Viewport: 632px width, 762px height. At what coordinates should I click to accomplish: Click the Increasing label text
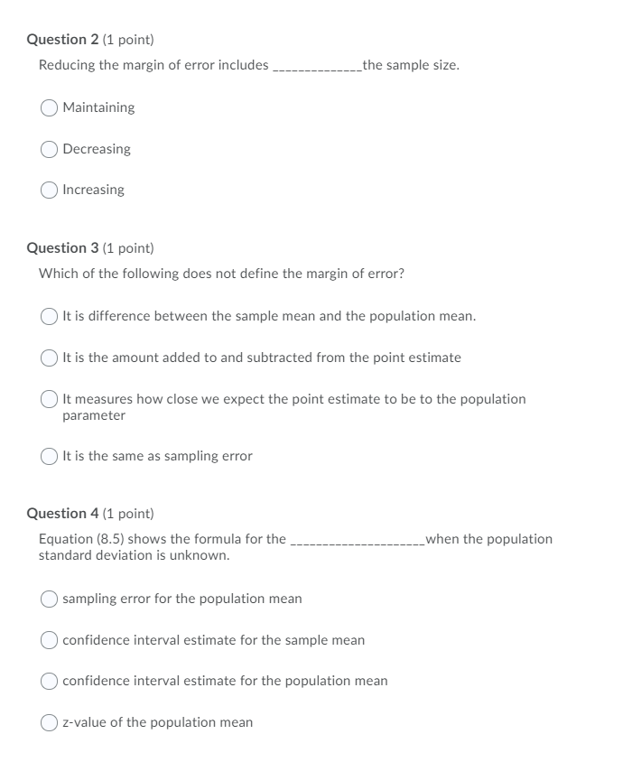94,190
